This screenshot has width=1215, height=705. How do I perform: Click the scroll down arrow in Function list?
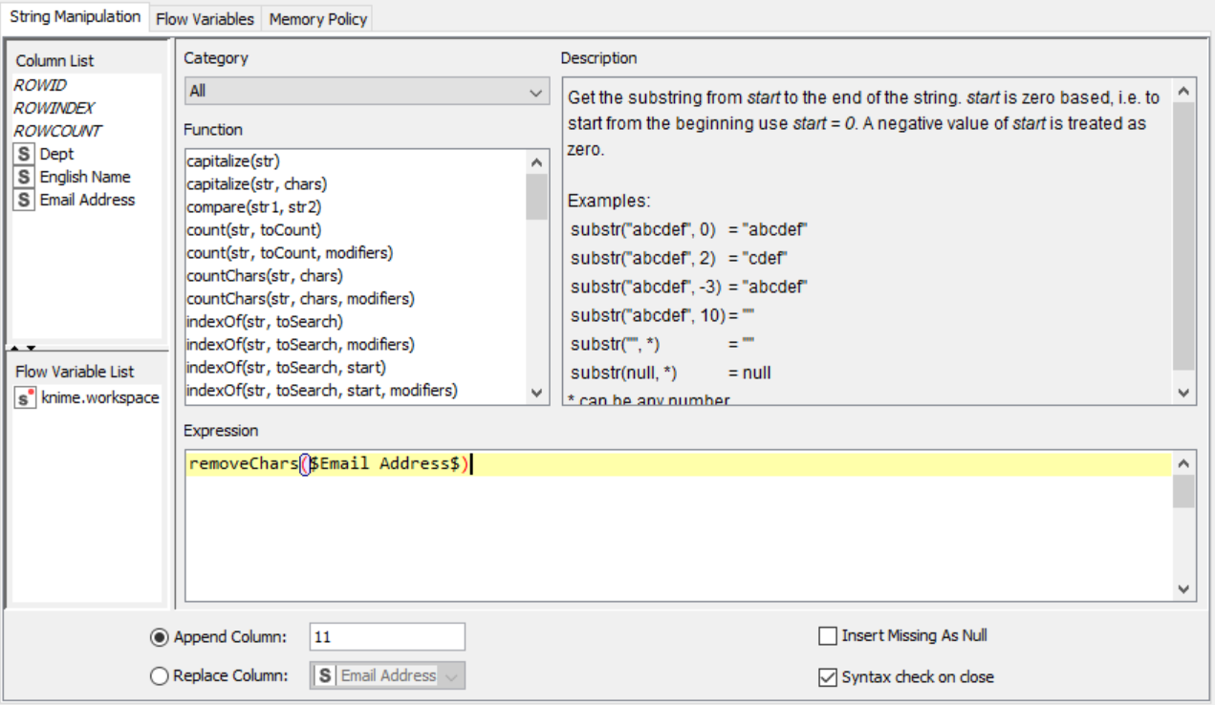(536, 393)
